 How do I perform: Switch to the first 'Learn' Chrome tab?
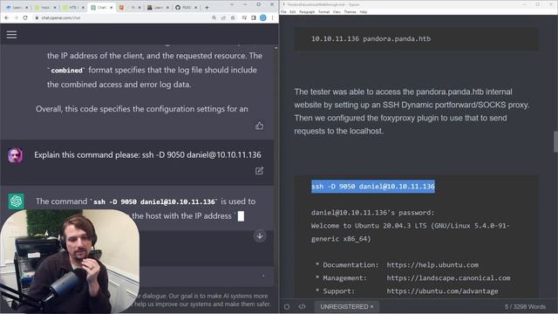[17, 7]
